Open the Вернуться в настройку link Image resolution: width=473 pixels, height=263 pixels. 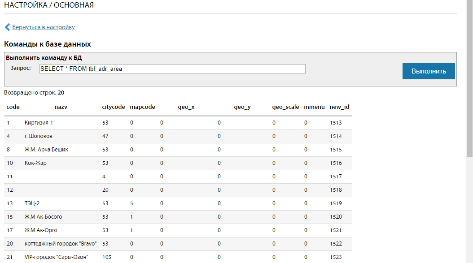click(44, 27)
